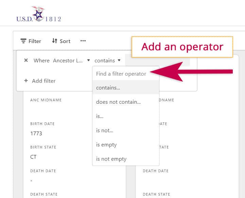Open the U.S.D. 1812 logo link

[x=39, y=14]
